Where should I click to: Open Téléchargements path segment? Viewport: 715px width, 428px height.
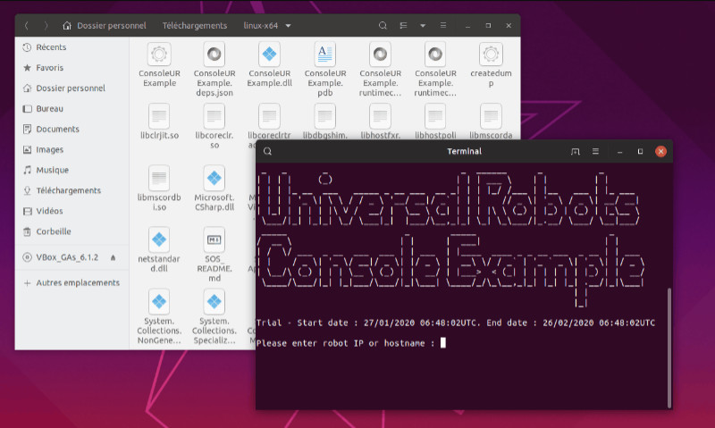pos(195,26)
